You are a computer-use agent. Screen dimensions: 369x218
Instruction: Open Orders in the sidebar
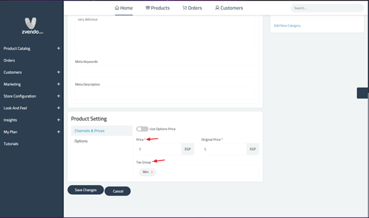click(x=9, y=60)
